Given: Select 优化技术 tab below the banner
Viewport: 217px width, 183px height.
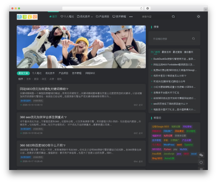Looking at the screenshot, I should pyautogui.click(x=50, y=73).
